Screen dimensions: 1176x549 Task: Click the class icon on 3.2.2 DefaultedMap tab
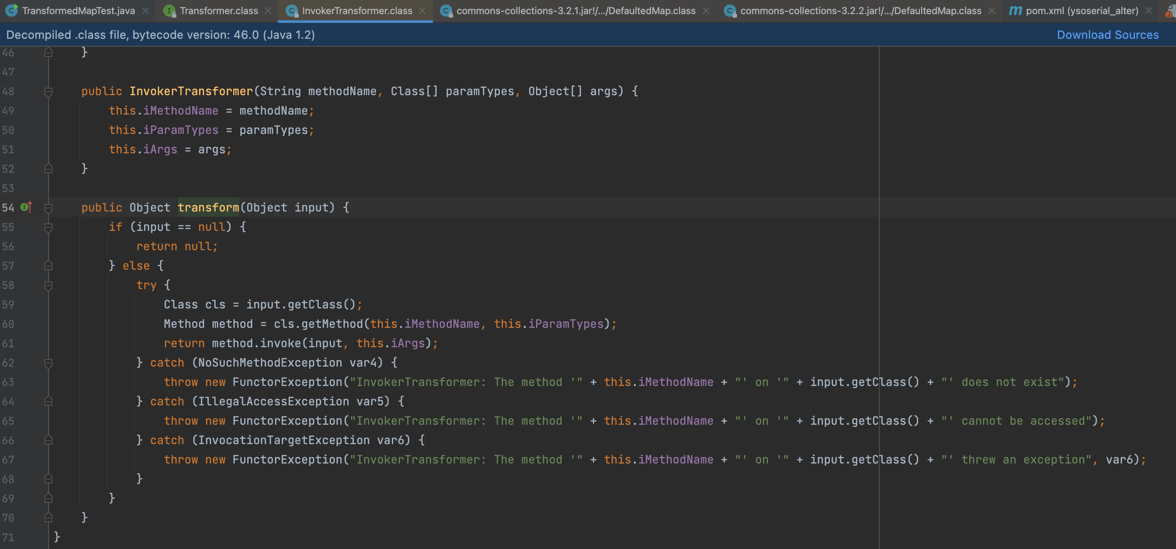click(730, 11)
